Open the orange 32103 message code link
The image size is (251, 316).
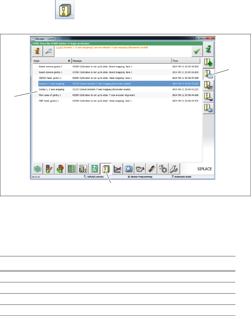point(59,48)
